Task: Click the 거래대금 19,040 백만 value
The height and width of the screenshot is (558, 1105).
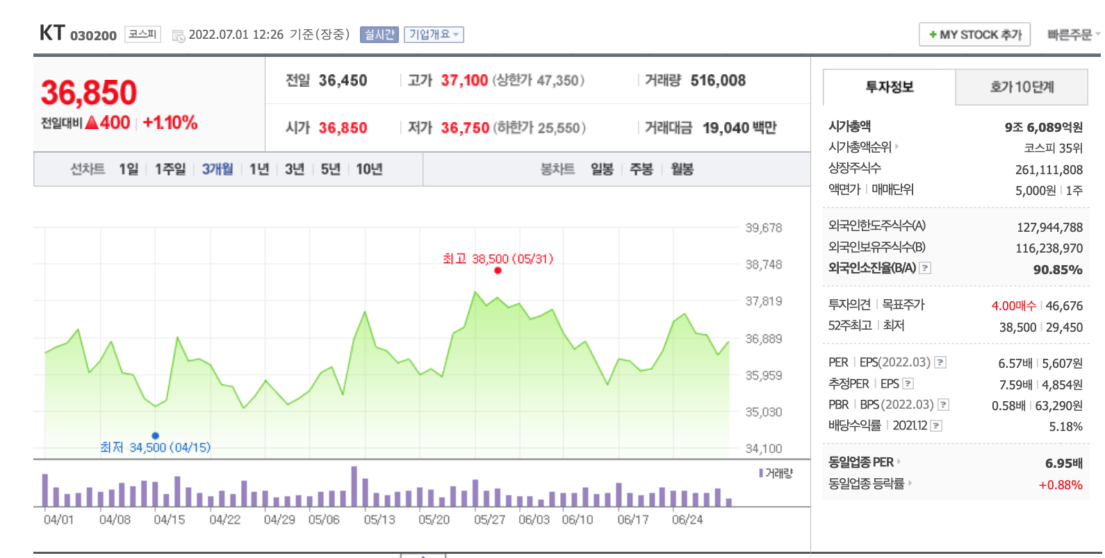Action: coord(739,128)
